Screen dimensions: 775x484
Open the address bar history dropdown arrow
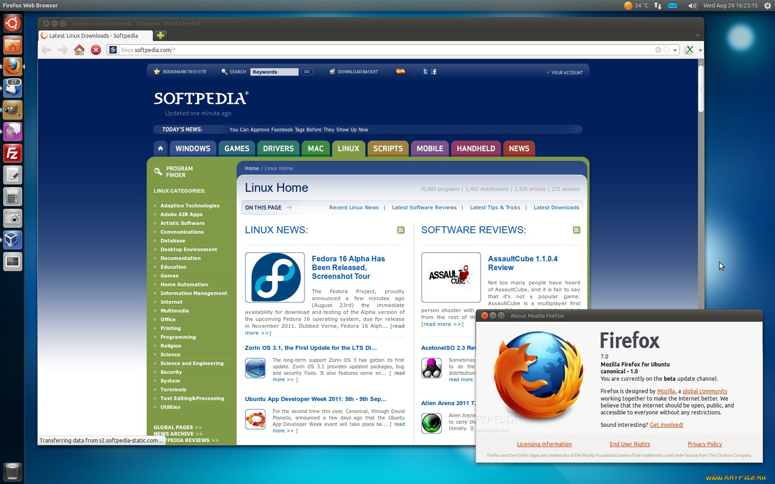point(675,50)
